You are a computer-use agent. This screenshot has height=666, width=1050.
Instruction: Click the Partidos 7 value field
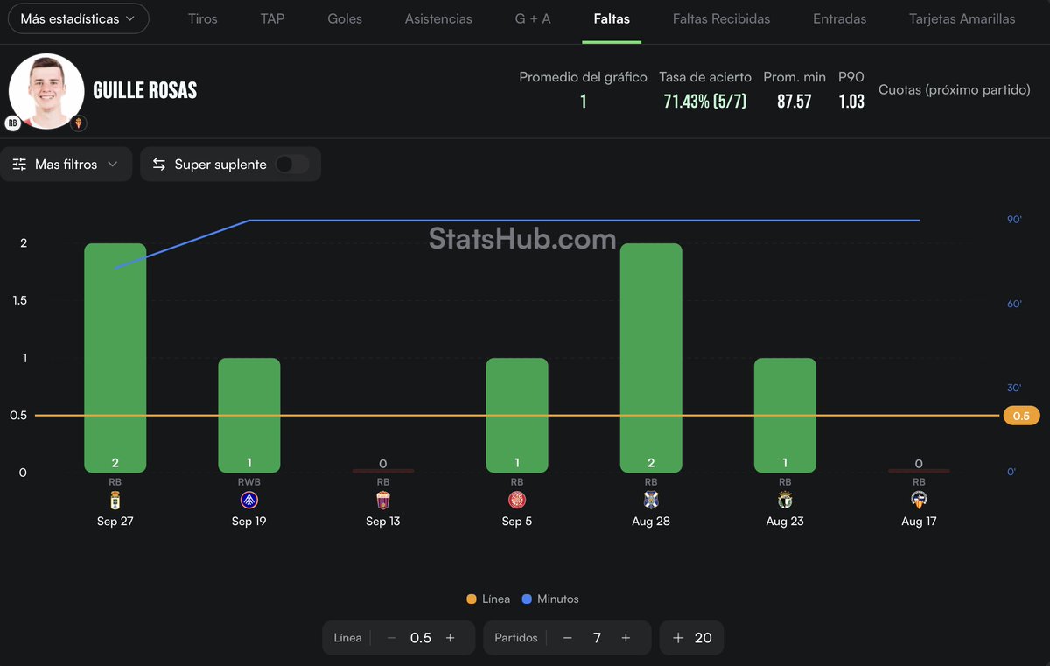(x=597, y=638)
